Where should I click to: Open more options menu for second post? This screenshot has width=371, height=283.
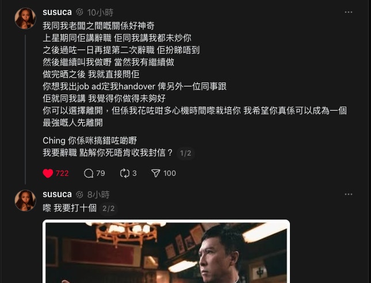click(349, 194)
